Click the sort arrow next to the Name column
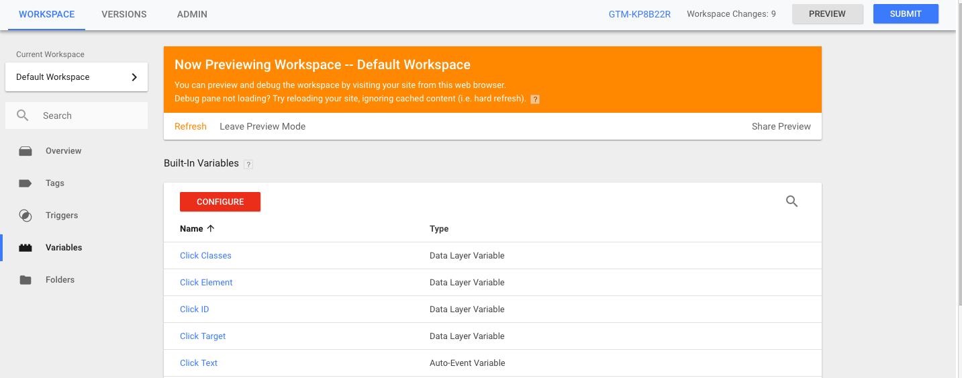 coord(211,228)
